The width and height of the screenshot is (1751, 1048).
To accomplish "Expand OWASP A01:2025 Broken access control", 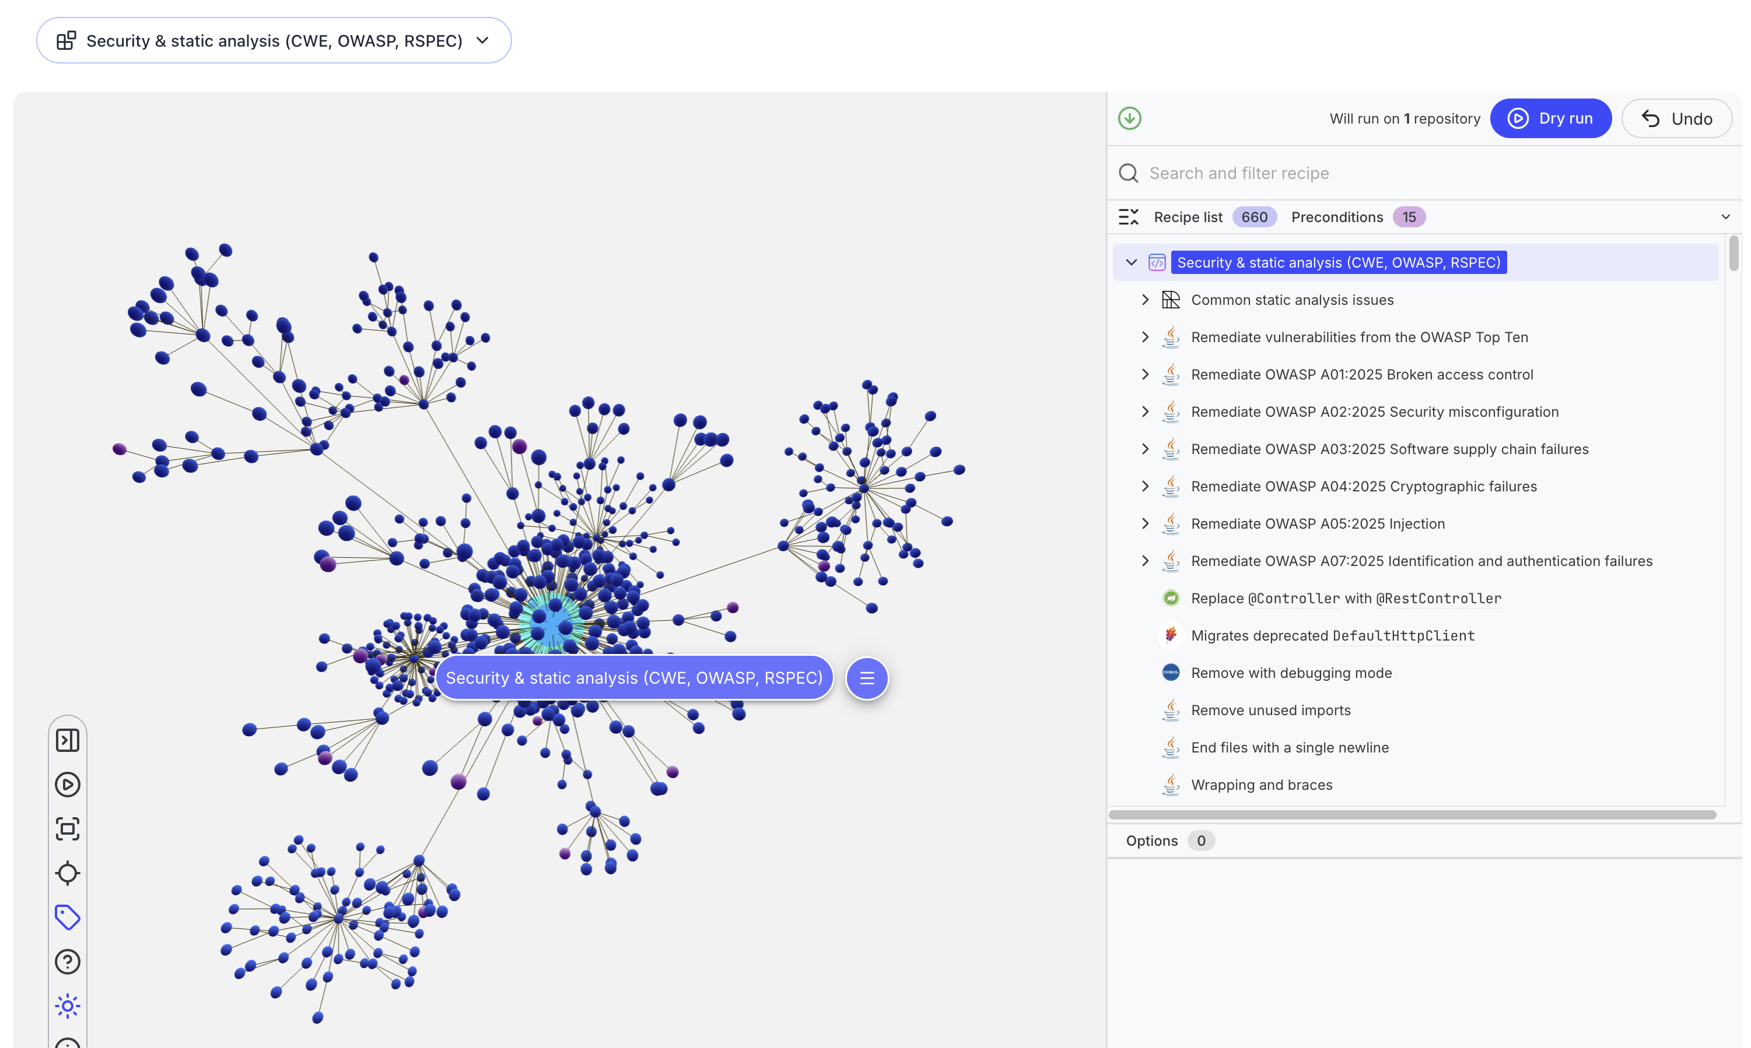I will (x=1145, y=375).
